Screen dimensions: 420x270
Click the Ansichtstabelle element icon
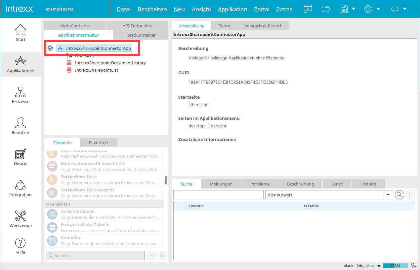coord(52,214)
